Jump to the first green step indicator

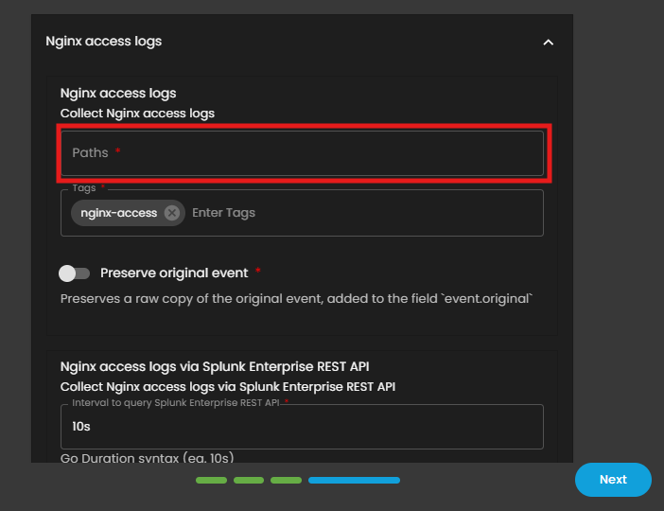211,481
